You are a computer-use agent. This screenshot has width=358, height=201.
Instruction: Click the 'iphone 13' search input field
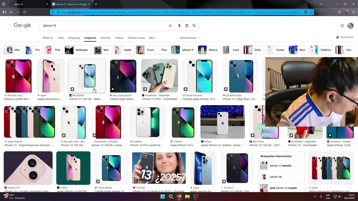click(x=103, y=26)
